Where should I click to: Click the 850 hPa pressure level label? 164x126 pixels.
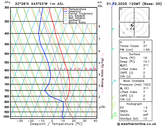(x=7, y=102)
